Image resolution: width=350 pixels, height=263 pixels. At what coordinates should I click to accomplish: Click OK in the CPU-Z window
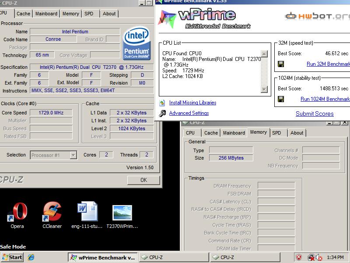143,180
